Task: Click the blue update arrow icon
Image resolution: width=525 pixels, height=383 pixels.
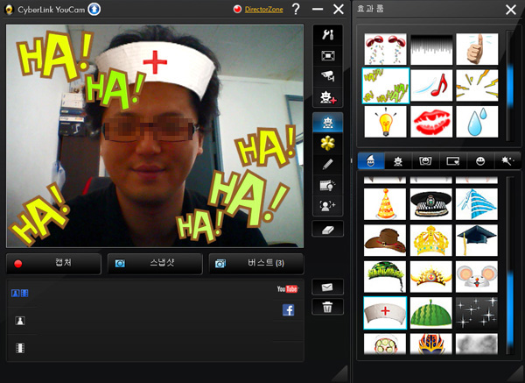Action: (94, 9)
